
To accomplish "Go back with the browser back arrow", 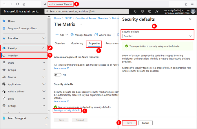I will (x=5, y=4).
